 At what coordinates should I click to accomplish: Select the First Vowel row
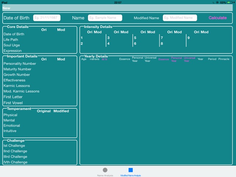[13, 103]
